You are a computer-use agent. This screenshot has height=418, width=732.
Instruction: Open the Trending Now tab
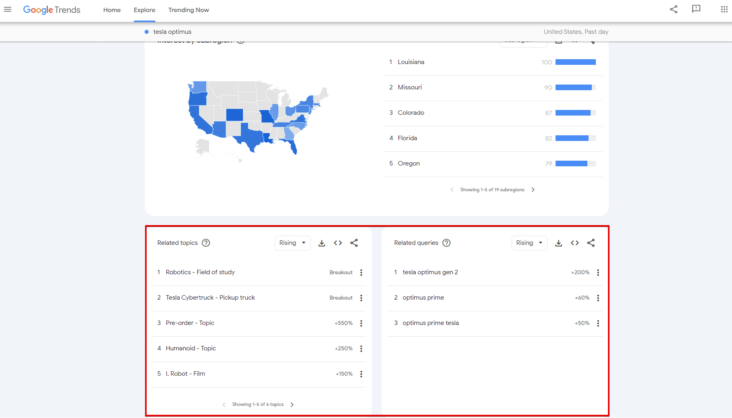pyautogui.click(x=189, y=10)
